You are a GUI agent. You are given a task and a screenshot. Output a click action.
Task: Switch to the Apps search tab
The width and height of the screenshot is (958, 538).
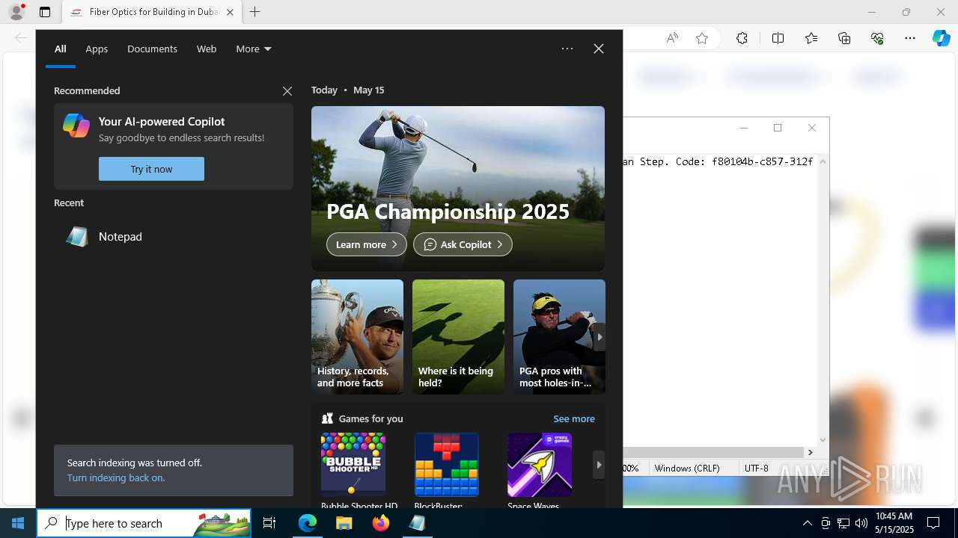tap(97, 49)
